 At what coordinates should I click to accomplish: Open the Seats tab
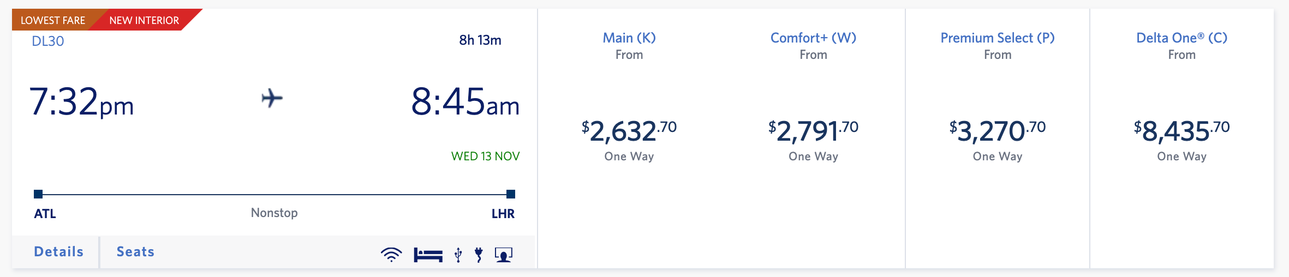pyautogui.click(x=135, y=252)
